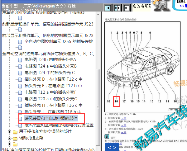Screen dimensions: 187x151
Task: Select 电路图 T24 a 中的插头外壳B
Action: (50, 66)
